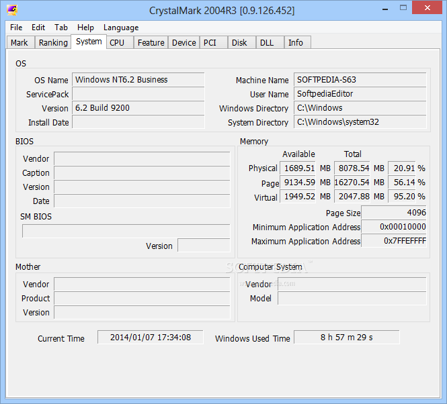Click the Current Time field
This screenshot has height=404, width=447.
[151, 338]
